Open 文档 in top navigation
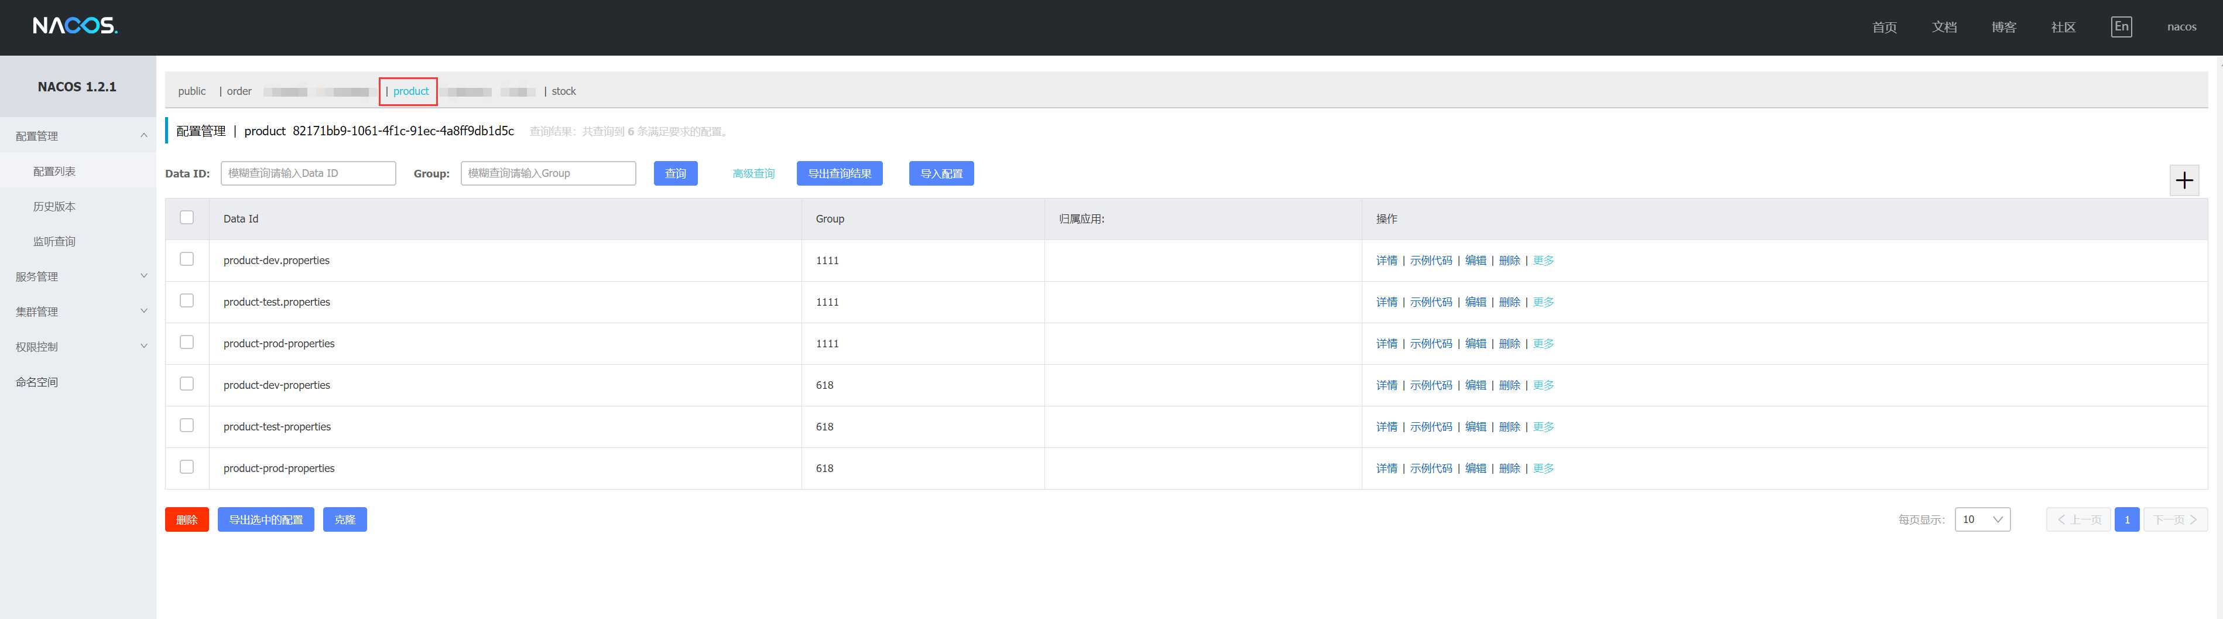Screen dimensions: 2223x619 (1943, 27)
